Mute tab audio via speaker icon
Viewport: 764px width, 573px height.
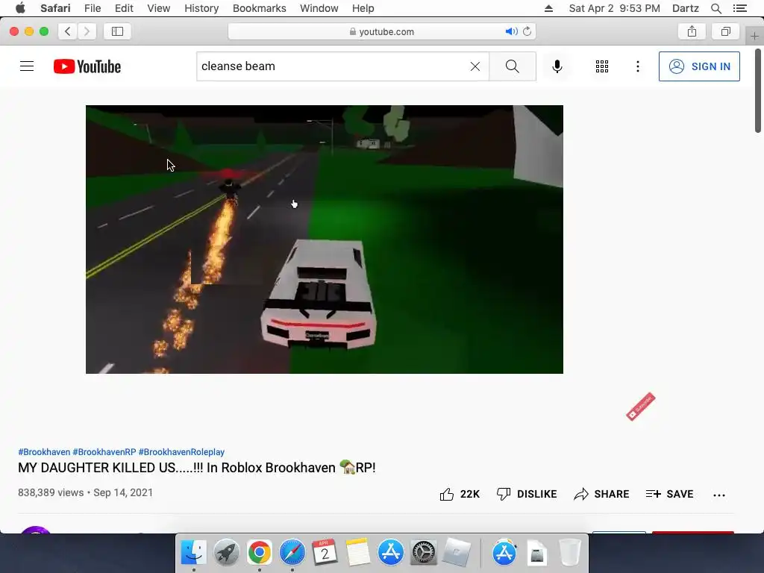tap(511, 31)
